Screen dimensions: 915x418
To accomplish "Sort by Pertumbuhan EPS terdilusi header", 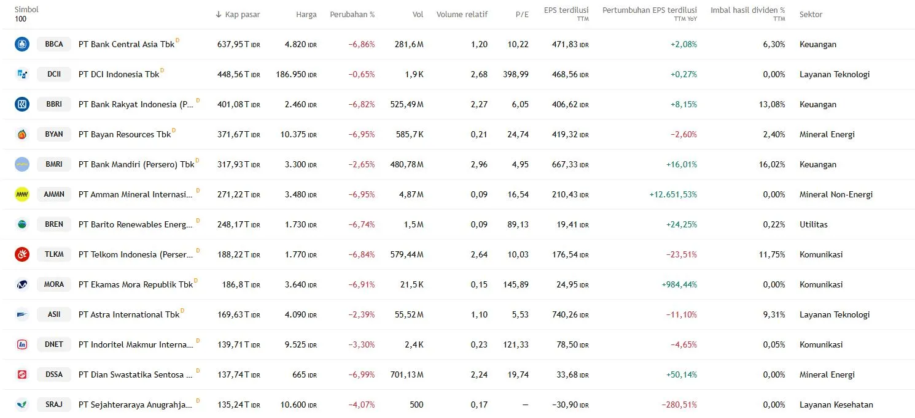I will (650, 14).
